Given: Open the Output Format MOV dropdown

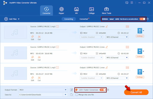Looking at the screenshot, I should (43, 90).
